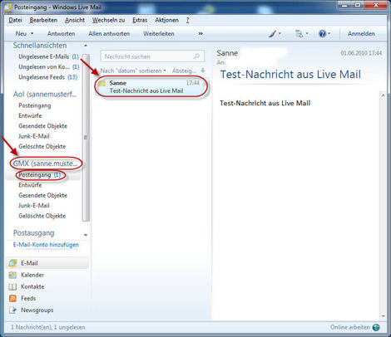Screen dimensions: 391x337
Task: Click the Nachricht suchen search field
Action: pos(152,56)
